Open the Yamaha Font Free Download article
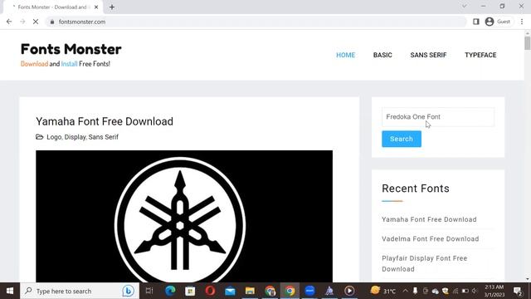The image size is (531, 299). (x=105, y=121)
